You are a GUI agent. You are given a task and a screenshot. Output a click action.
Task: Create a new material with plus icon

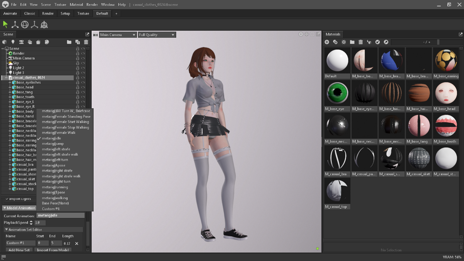pyautogui.click(x=327, y=42)
